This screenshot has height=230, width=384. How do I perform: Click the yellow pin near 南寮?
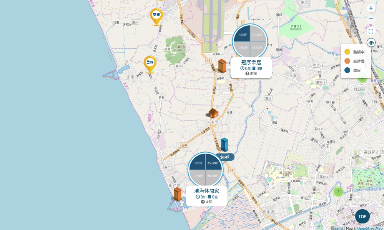tap(150, 65)
